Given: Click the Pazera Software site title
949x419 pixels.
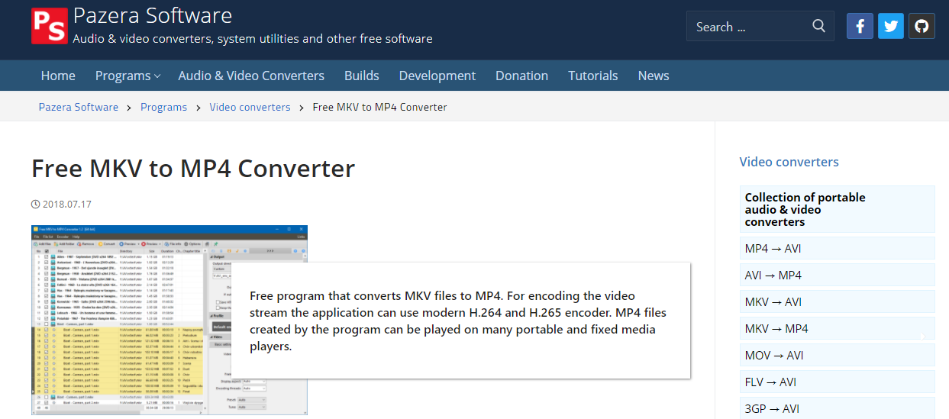Looking at the screenshot, I should click(153, 15).
